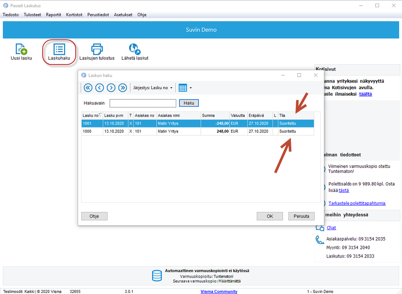Go to previous record in Laskun haku

(99, 88)
